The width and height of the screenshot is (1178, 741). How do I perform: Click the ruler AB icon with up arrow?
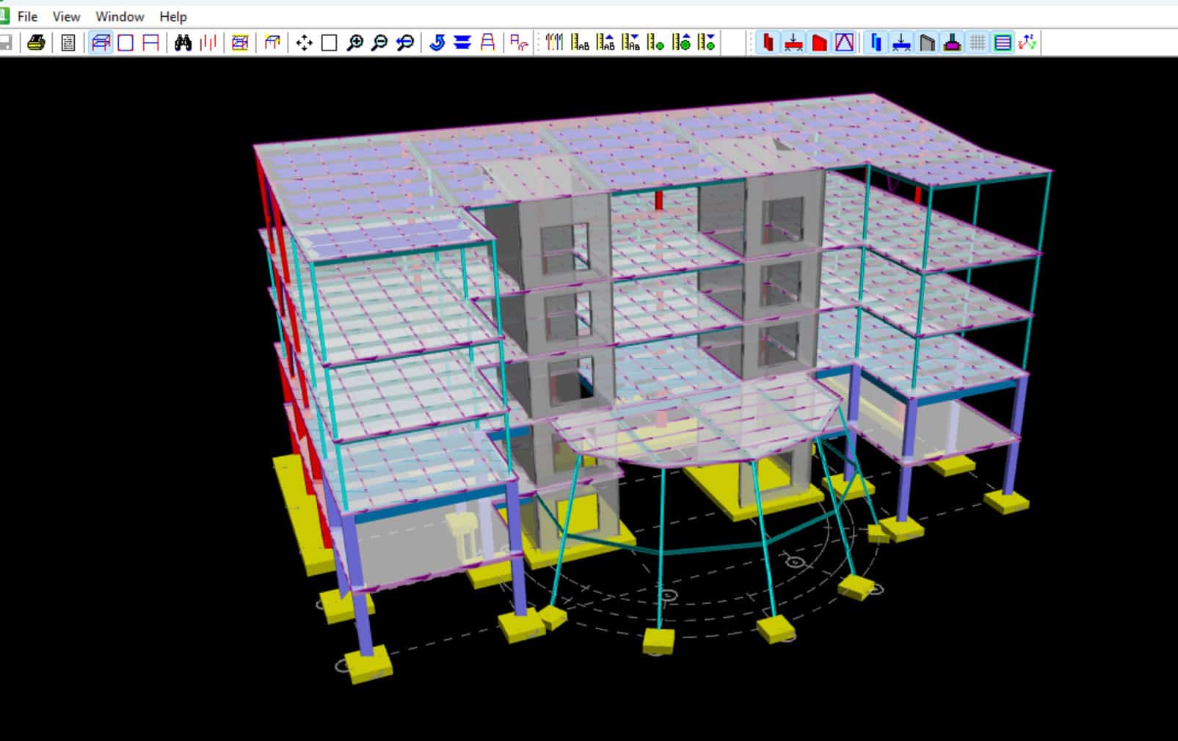pos(606,43)
